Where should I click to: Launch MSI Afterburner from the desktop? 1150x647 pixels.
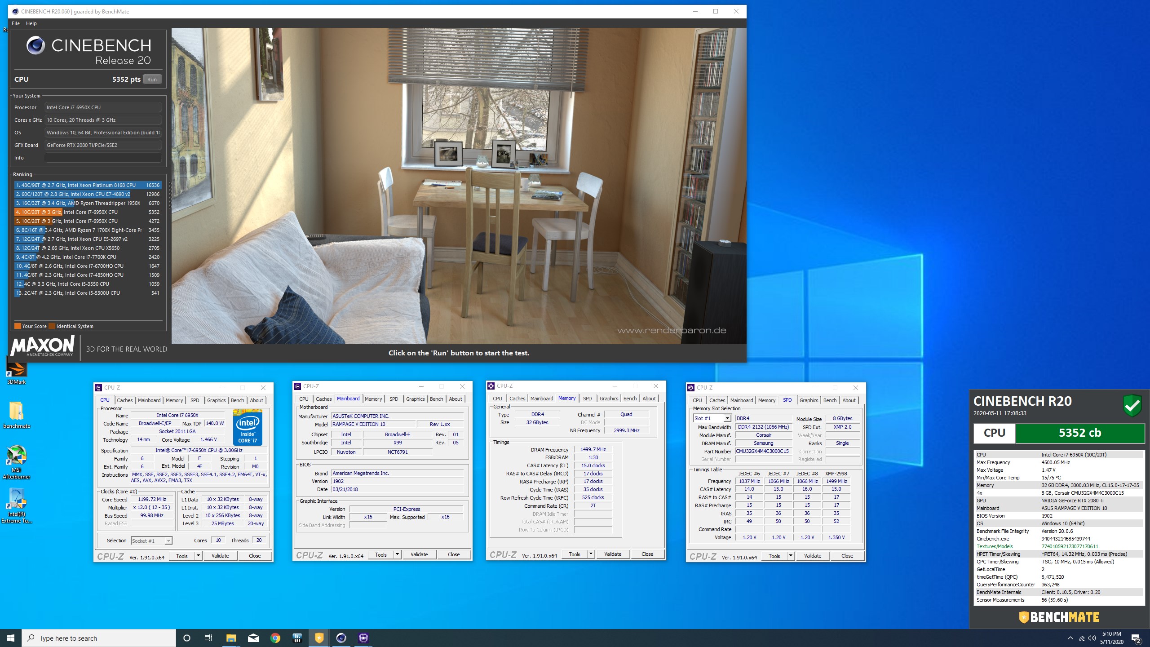[16, 462]
